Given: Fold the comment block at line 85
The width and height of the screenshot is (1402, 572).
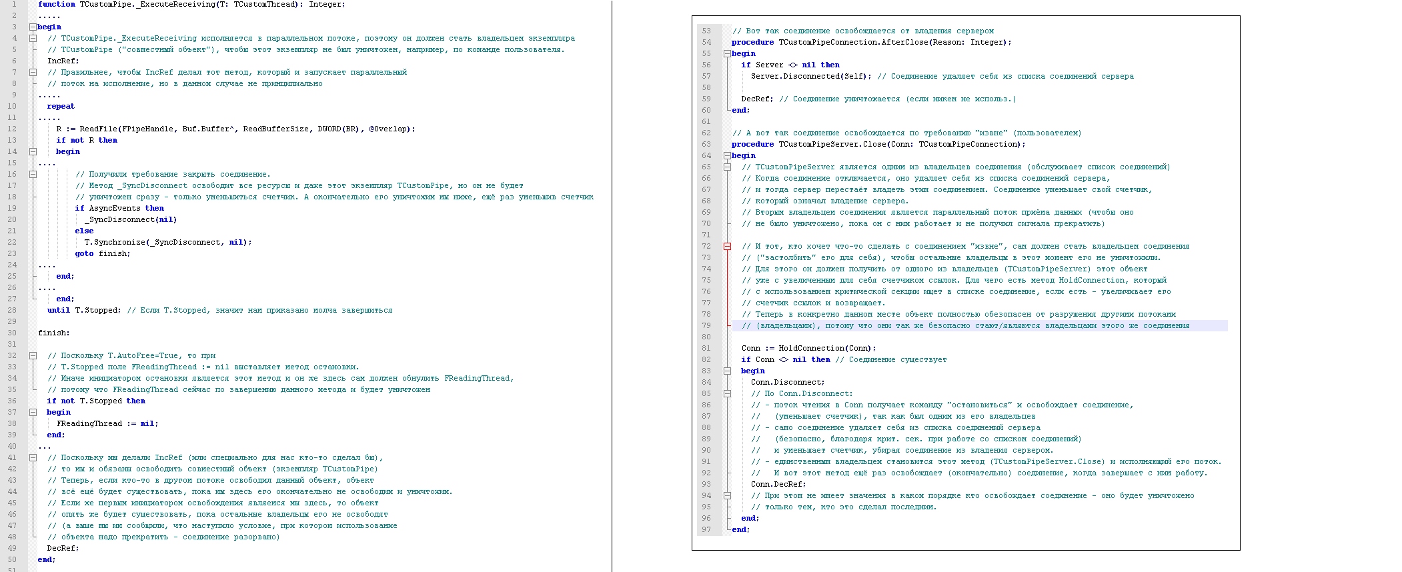Looking at the screenshot, I should click(727, 394).
